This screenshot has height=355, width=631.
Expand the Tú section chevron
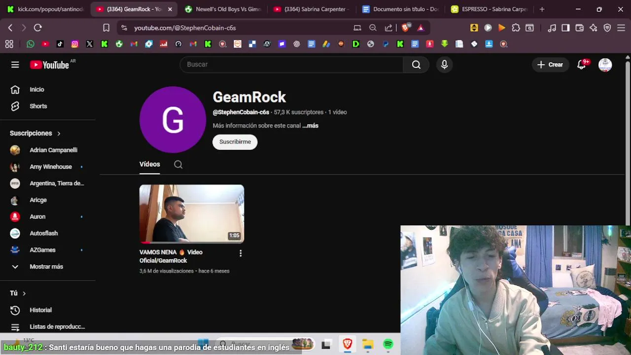click(x=24, y=293)
